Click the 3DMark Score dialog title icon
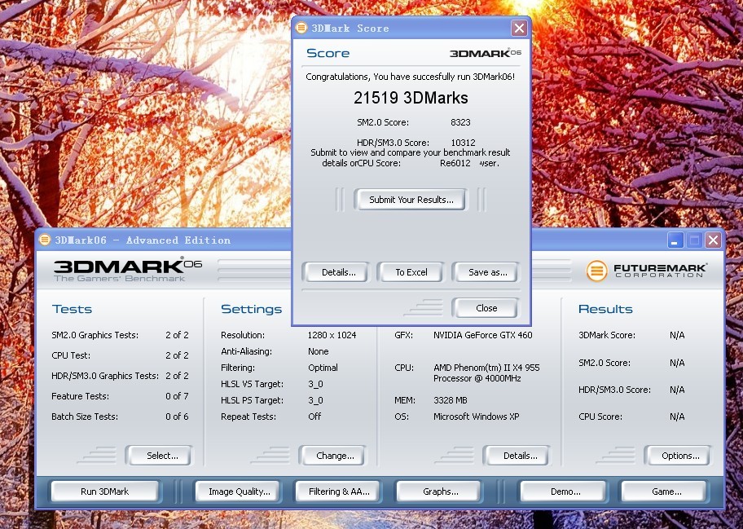This screenshot has width=743, height=529. [301, 28]
